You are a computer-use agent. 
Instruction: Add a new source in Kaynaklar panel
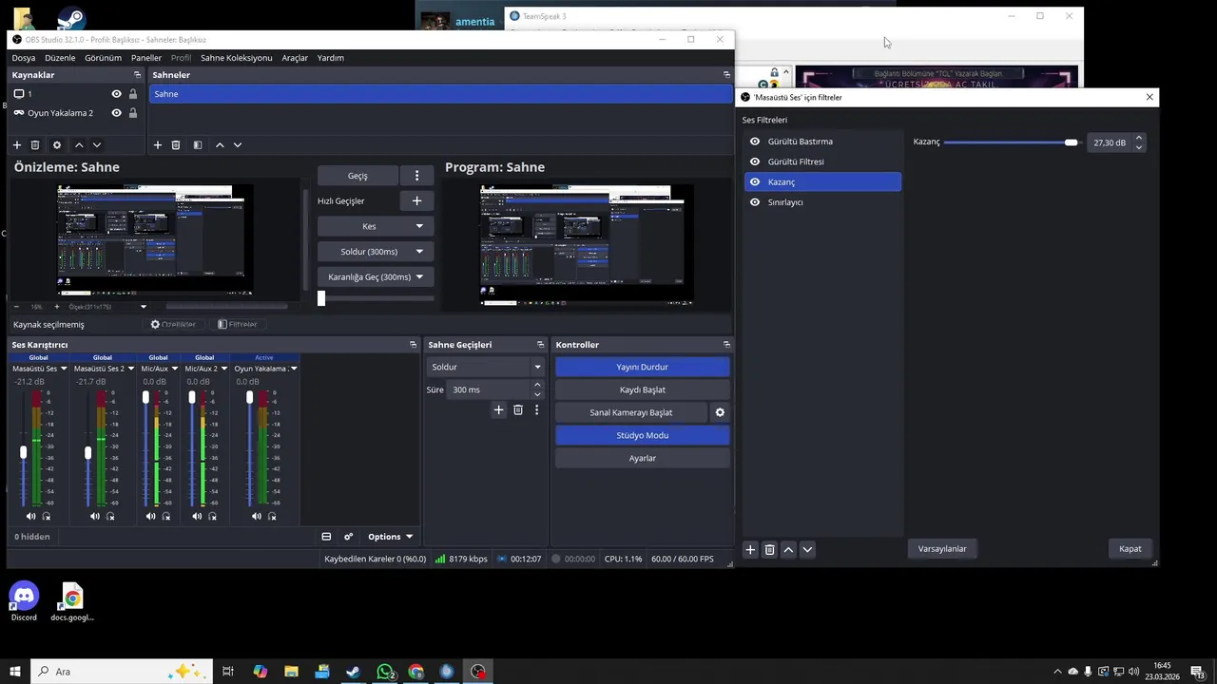click(16, 144)
